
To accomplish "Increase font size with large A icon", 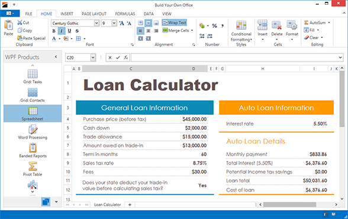I will (x=122, y=23).
